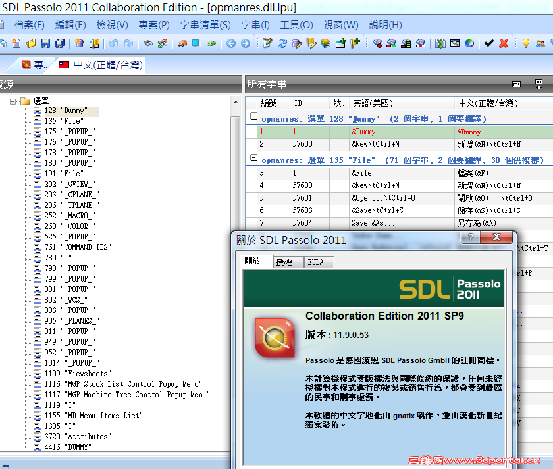Click the two people users icon
This screenshot has width=553, height=469.
point(540,43)
